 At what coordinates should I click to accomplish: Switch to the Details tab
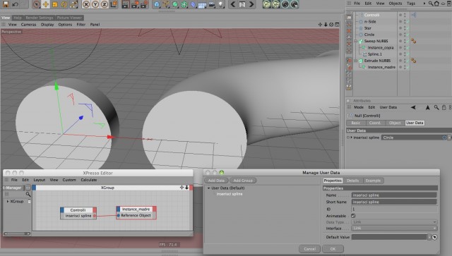(352, 181)
